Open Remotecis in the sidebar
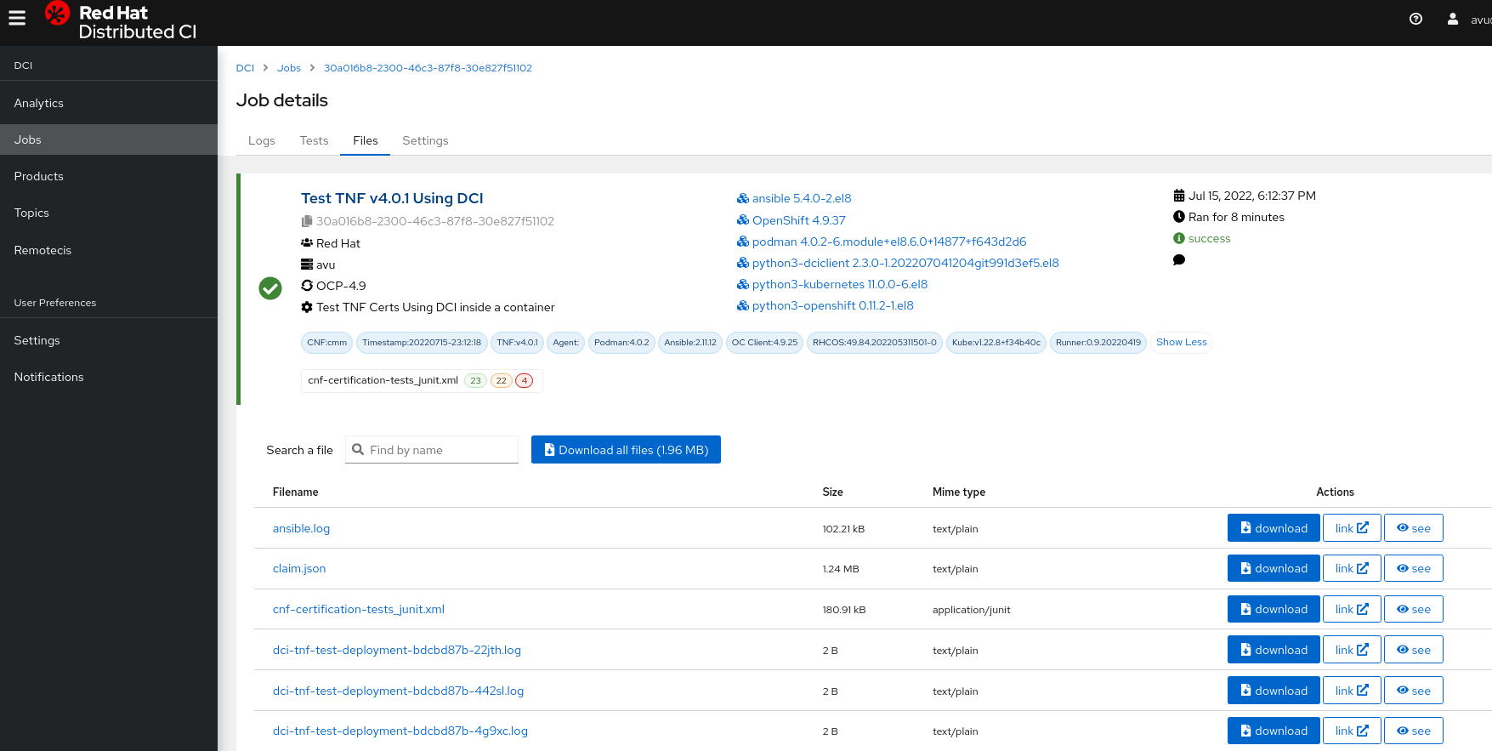Image resolution: width=1492 pixels, height=751 pixels. 109,250
